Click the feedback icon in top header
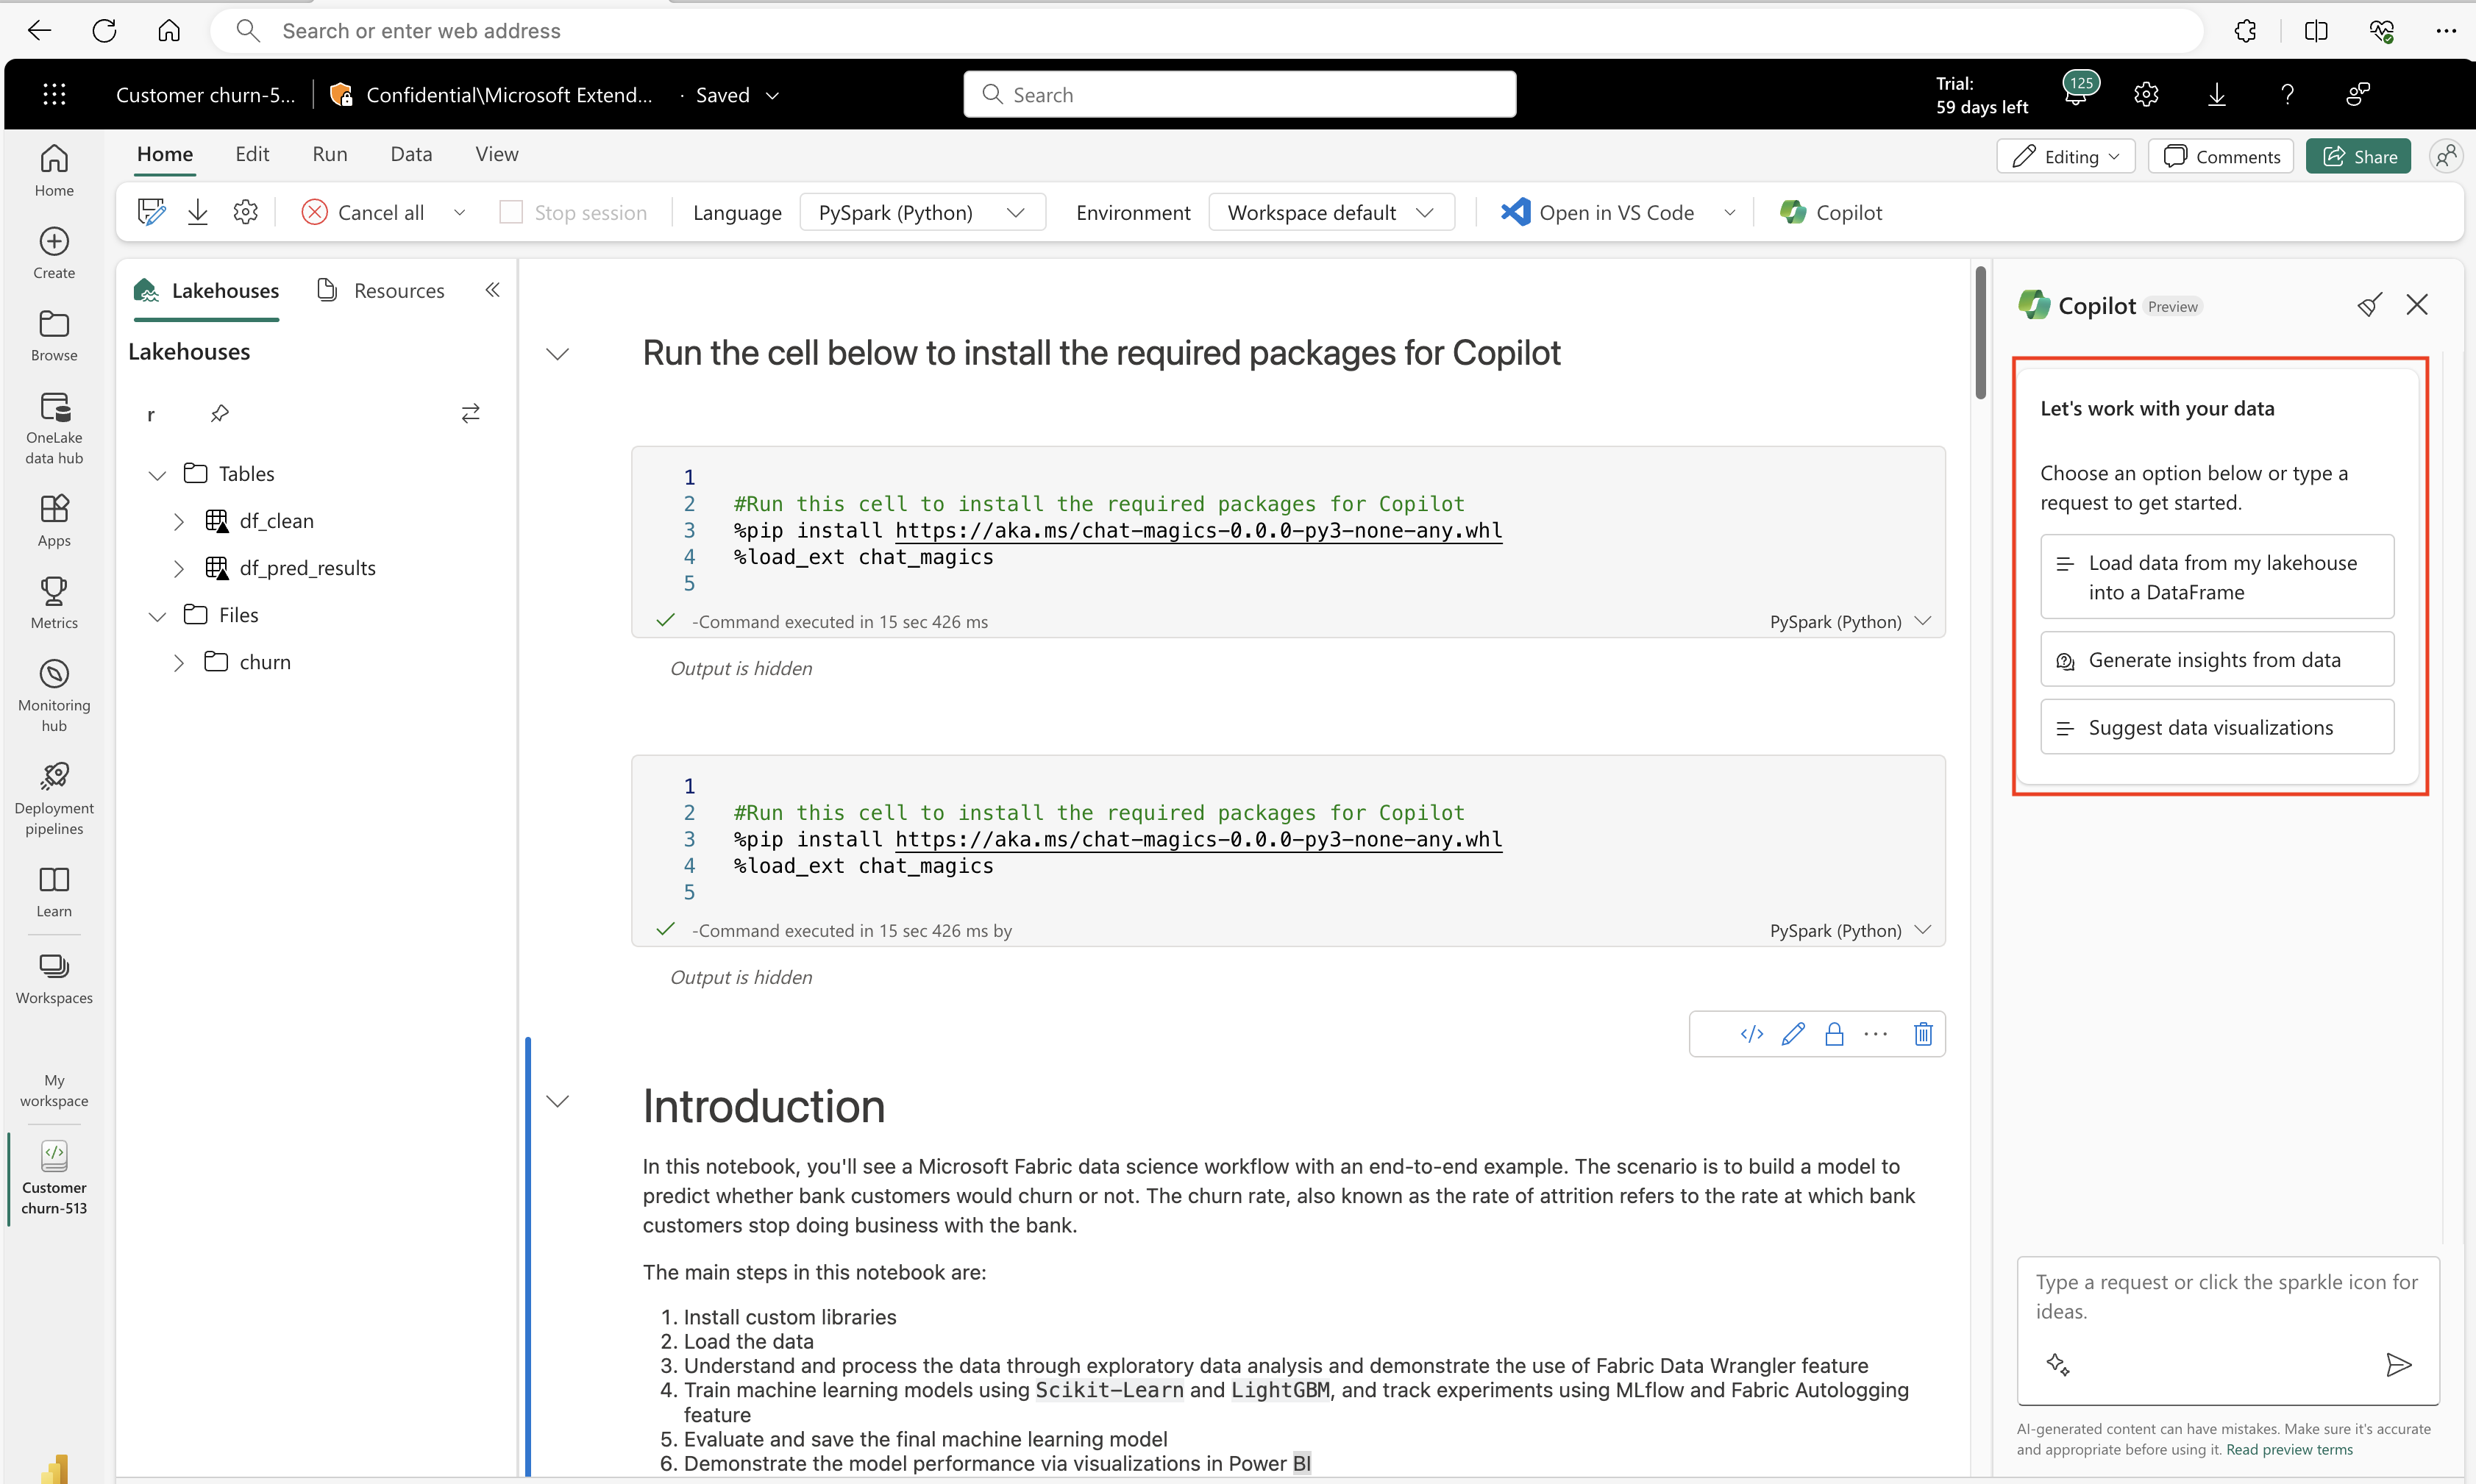This screenshot has width=2476, height=1484. click(2358, 94)
